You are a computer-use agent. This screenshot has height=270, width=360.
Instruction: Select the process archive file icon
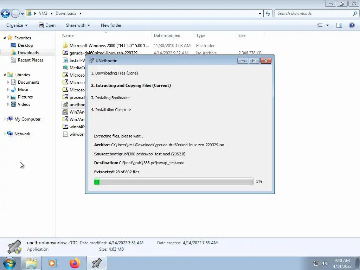point(65,97)
